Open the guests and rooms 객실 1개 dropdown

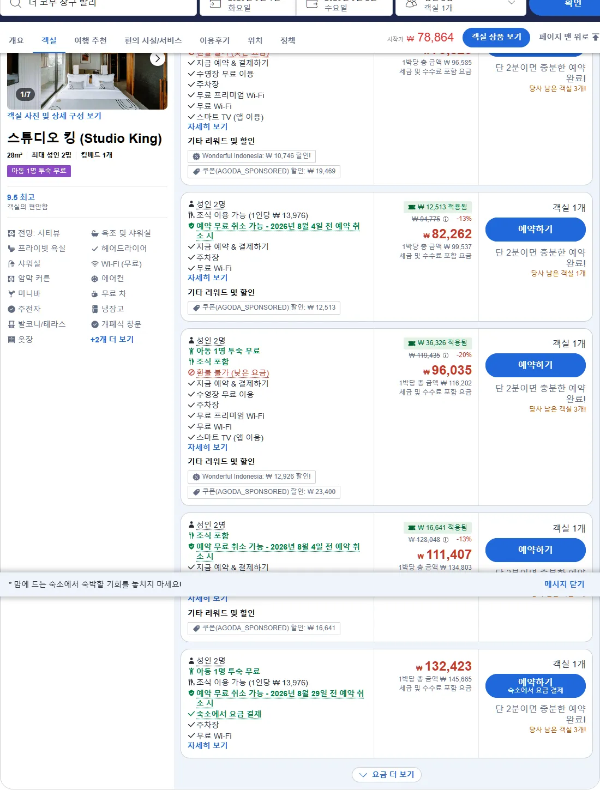coord(460,5)
